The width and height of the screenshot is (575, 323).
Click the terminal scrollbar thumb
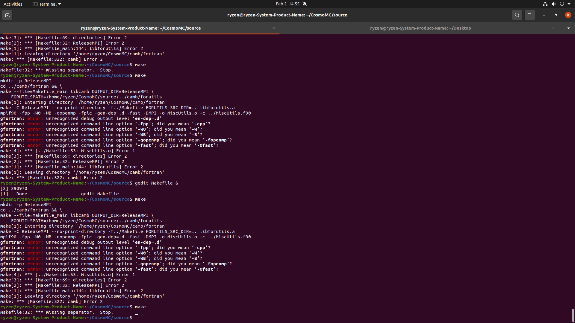(573, 315)
